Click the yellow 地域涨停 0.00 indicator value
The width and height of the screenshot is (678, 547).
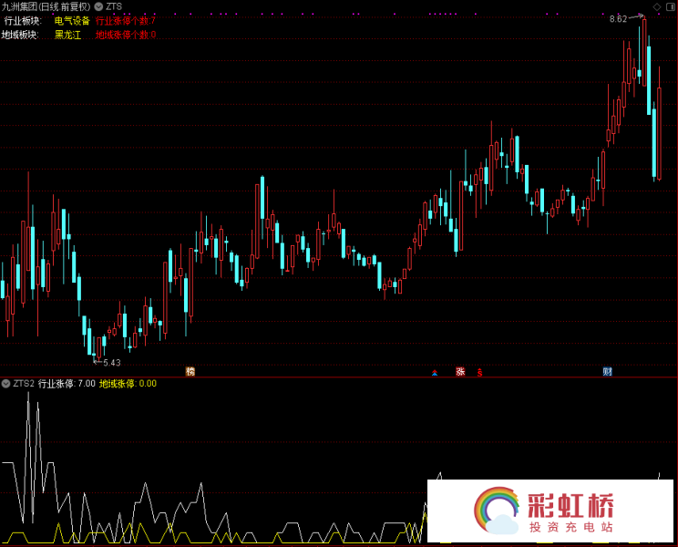pos(128,384)
